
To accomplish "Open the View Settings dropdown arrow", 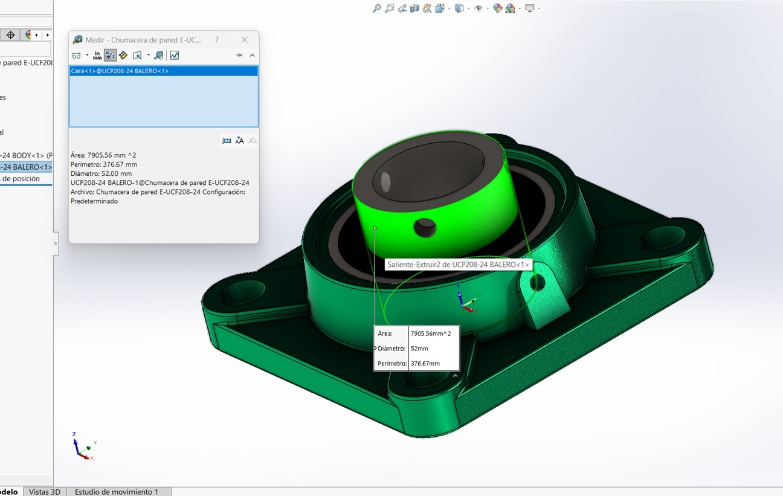I will coord(539,8).
